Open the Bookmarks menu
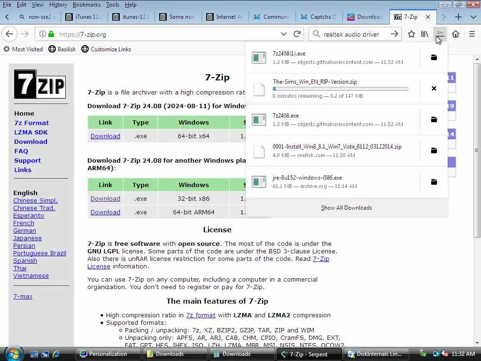Viewport: 481px width, 361px height. [x=86, y=5]
